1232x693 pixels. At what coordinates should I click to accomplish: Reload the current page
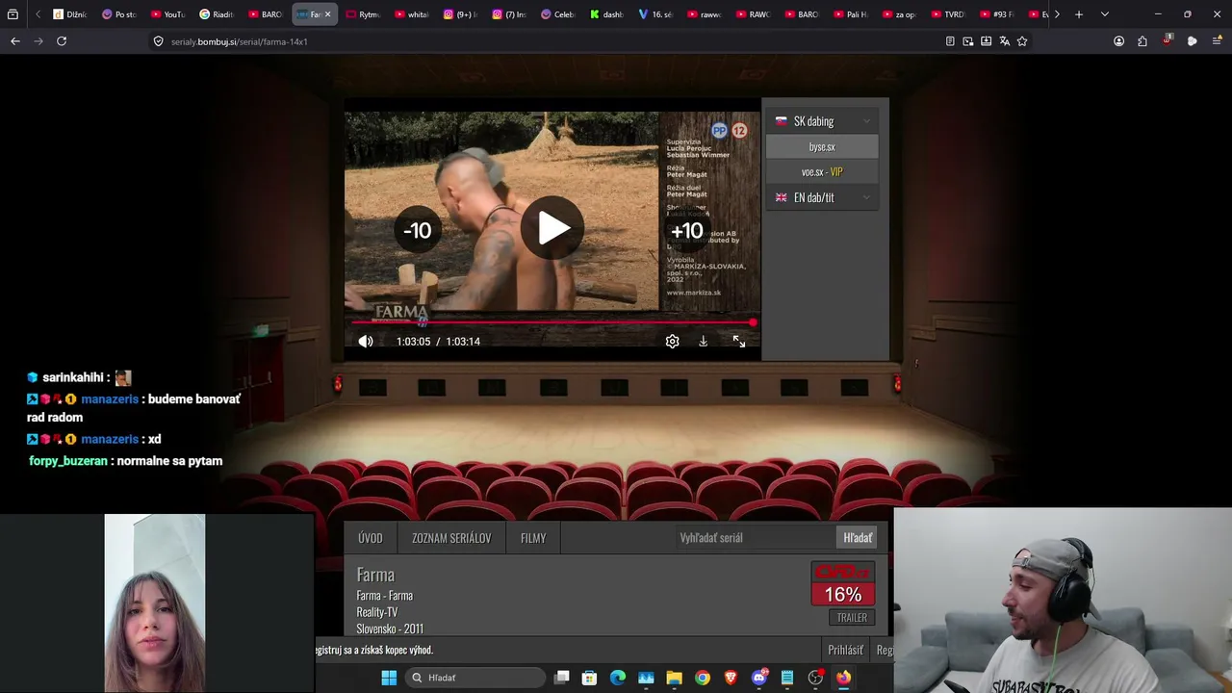(x=62, y=41)
